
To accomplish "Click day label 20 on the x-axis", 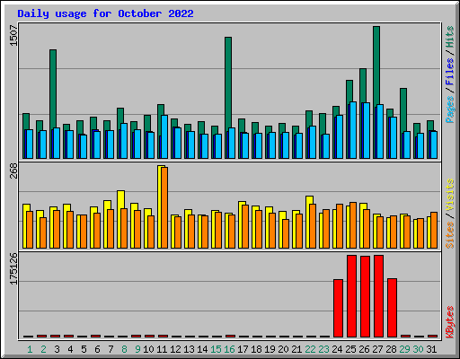I will click(x=283, y=349).
